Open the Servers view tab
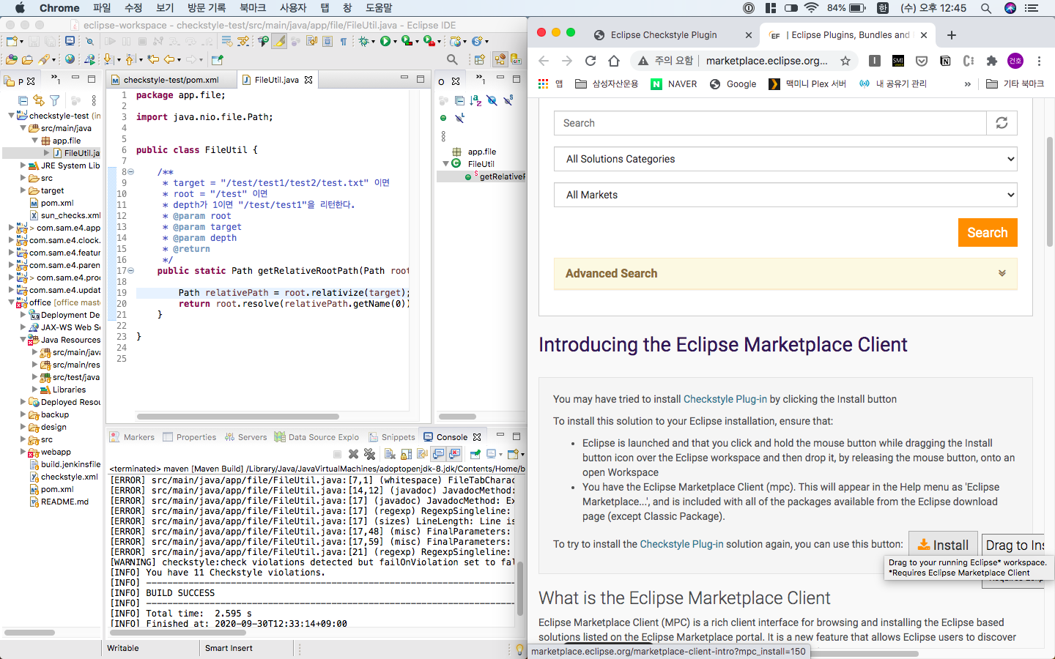1055x659 pixels. pyautogui.click(x=245, y=437)
